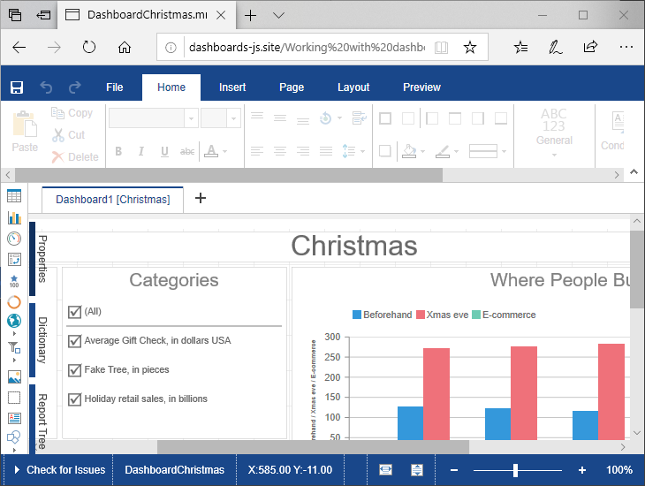
Task: Click the Undo arrow icon
Action: pyautogui.click(x=46, y=87)
